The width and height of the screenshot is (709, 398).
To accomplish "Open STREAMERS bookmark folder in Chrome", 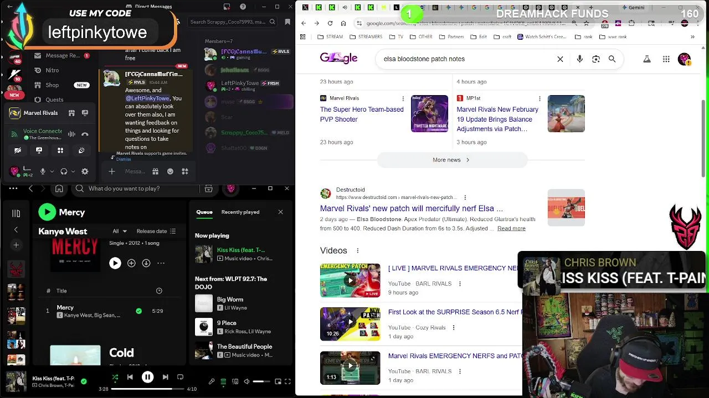I will 366,36.
